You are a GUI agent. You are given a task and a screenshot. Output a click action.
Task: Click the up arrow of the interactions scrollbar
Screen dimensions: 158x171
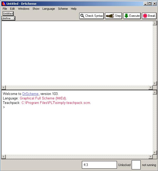155,93
